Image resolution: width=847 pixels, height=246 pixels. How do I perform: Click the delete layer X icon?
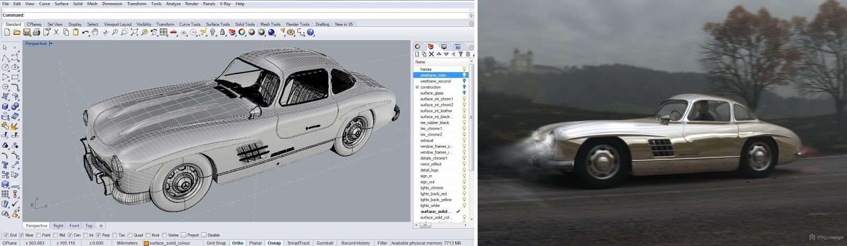[x=431, y=54]
